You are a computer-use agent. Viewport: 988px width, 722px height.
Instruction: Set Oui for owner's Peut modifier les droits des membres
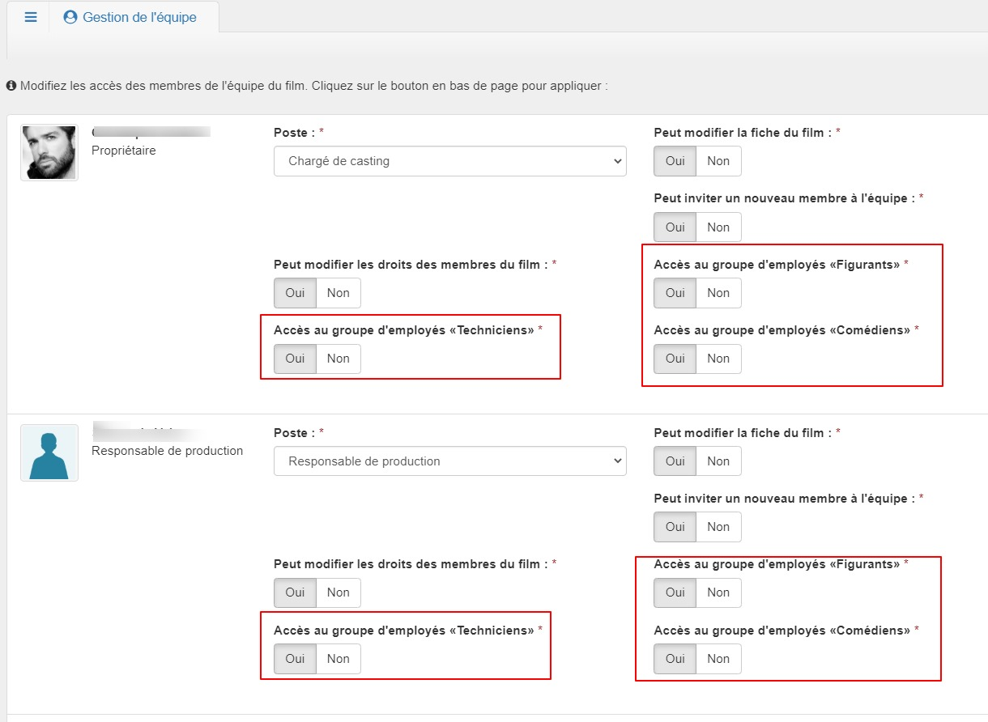[295, 293]
